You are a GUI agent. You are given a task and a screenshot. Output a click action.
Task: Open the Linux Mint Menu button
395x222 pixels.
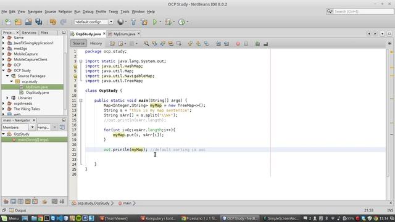10,218
